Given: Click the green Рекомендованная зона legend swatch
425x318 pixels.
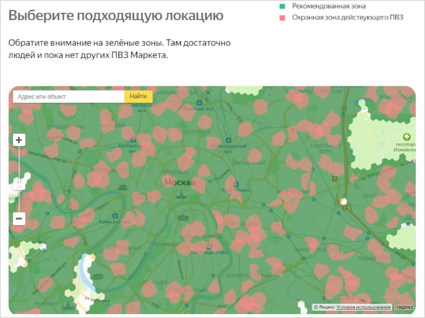Looking at the screenshot, I should click(282, 6).
